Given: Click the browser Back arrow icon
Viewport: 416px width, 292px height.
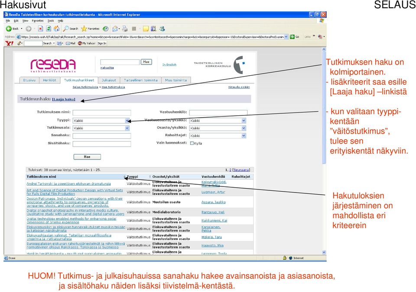Looking at the screenshot, I should (9, 29).
